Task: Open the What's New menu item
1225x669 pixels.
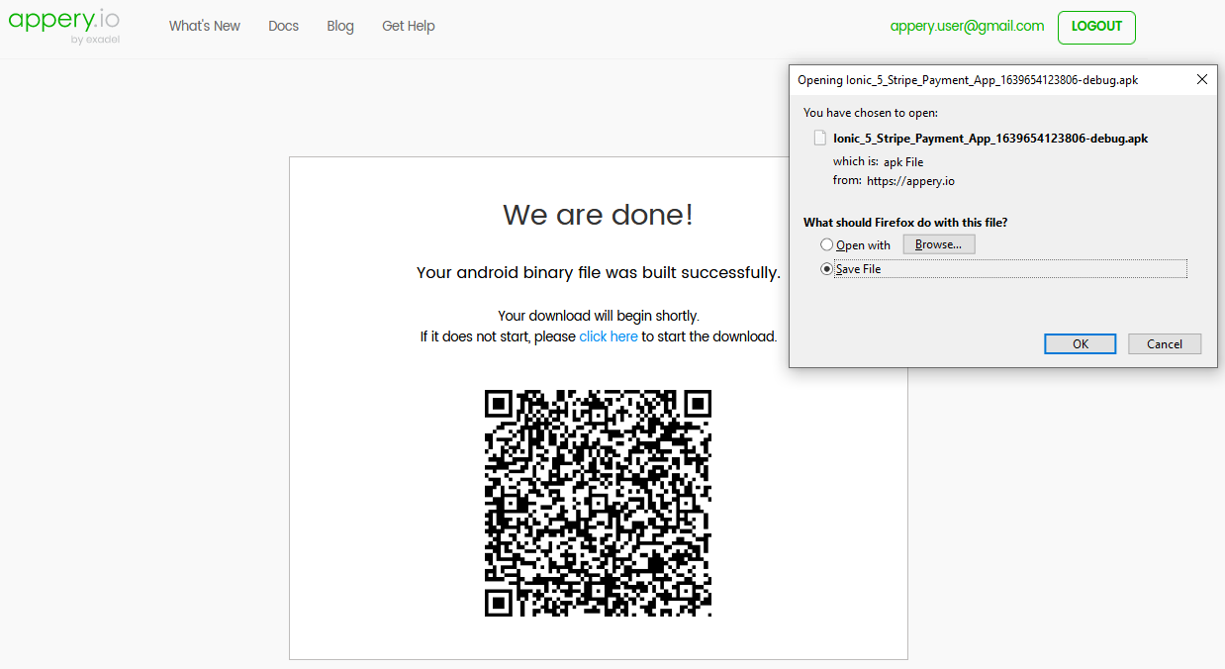Action: click(205, 27)
